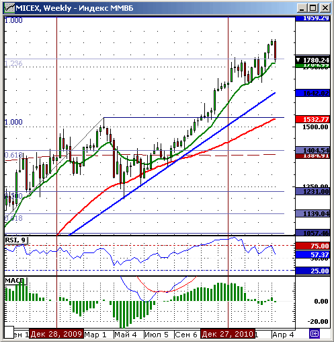The height and width of the screenshot is (342, 334).
Task: Click the small box at bottom-left corner
Action: [9, 333]
